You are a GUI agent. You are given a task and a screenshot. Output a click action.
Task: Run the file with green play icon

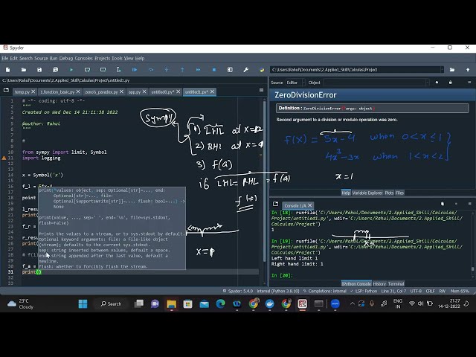click(x=71, y=70)
